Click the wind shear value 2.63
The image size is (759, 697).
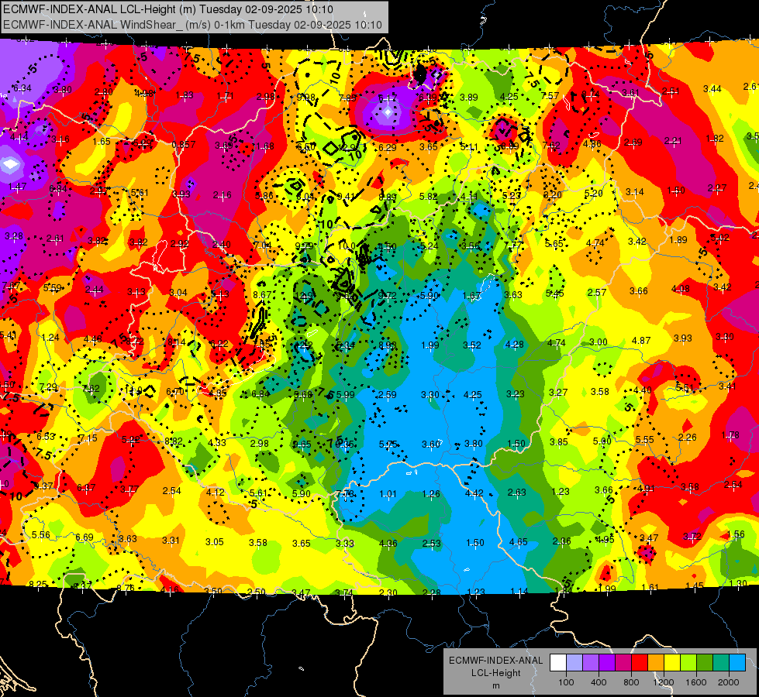516,492
